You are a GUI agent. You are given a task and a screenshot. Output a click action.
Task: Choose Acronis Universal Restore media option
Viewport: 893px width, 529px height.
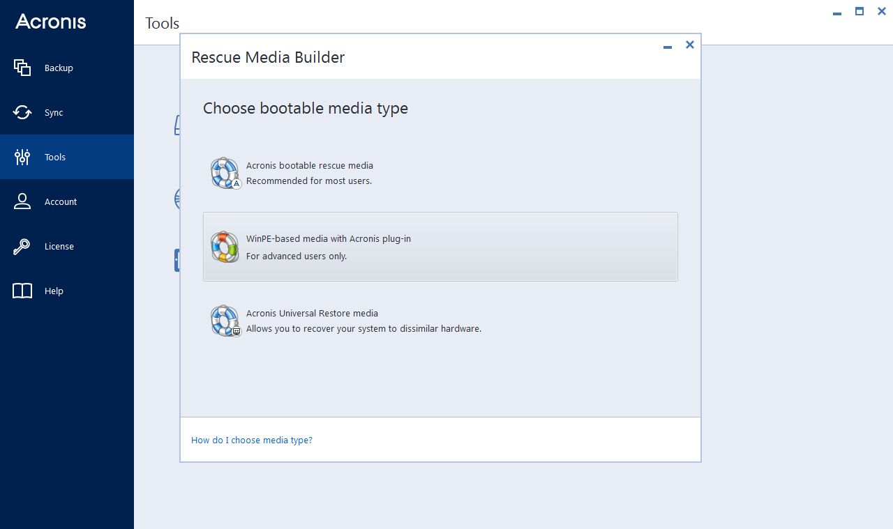[440, 321]
